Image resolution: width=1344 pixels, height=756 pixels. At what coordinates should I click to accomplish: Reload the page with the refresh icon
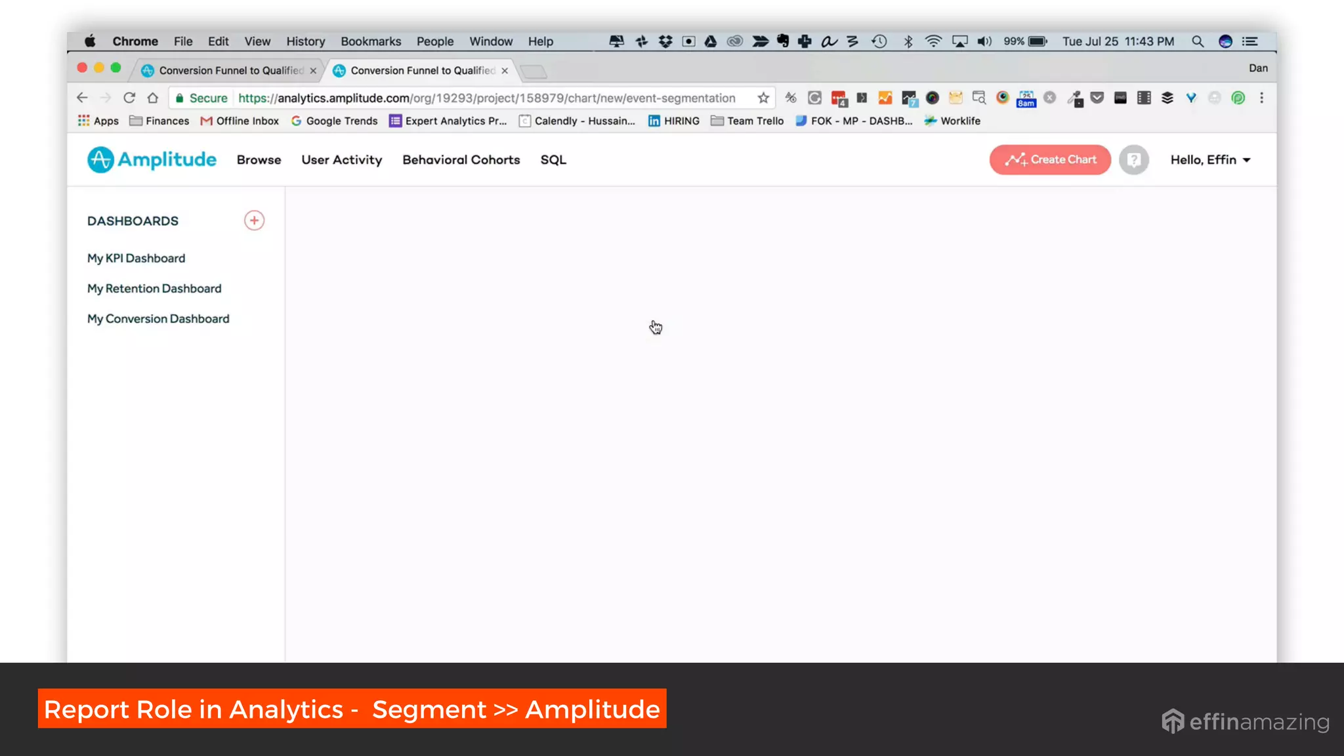pyautogui.click(x=129, y=98)
